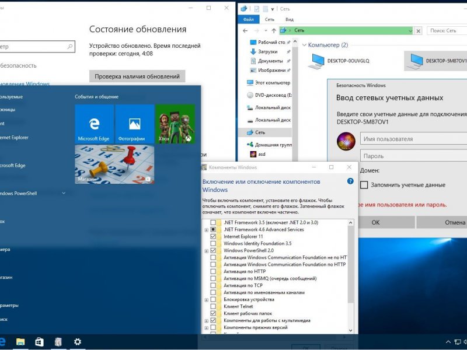The width and height of the screenshot is (467, 350).
Task: Uncheck Windows PowerShell 2.0 component
Action: [213, 250]
